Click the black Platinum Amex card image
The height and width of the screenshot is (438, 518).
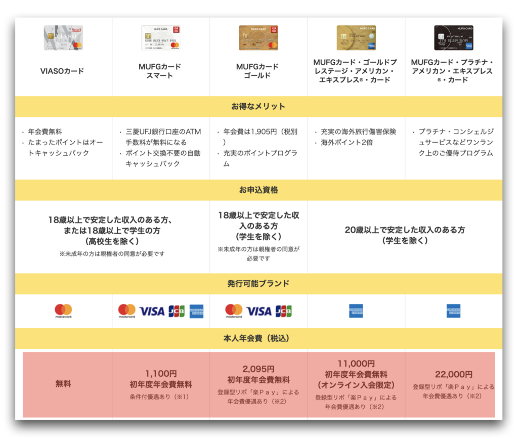coord(454,37)
